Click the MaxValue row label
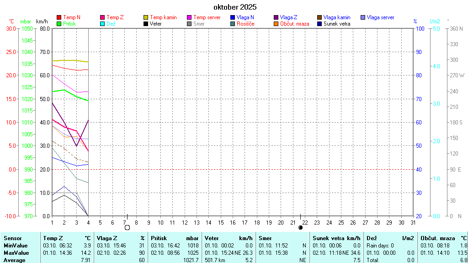Viewport: 468px width, 263px height. tap(16, 253)
